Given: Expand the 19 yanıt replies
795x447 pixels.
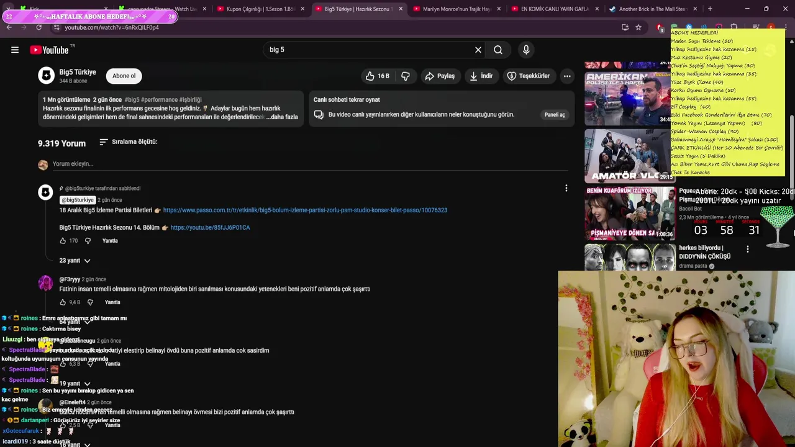Looking at the screenshot, I should [75, 384].
